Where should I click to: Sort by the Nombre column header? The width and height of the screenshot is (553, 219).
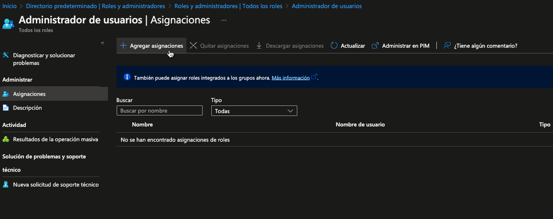[142, 125]
